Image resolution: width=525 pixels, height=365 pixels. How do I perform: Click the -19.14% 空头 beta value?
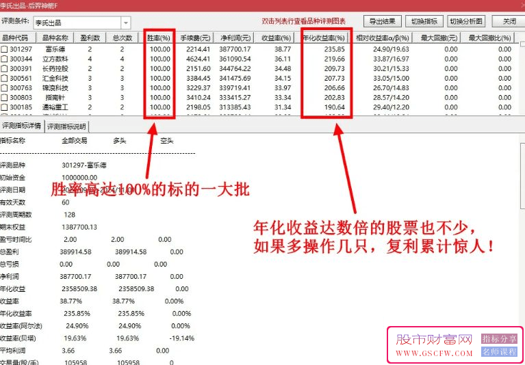click(x=182, y=338)
